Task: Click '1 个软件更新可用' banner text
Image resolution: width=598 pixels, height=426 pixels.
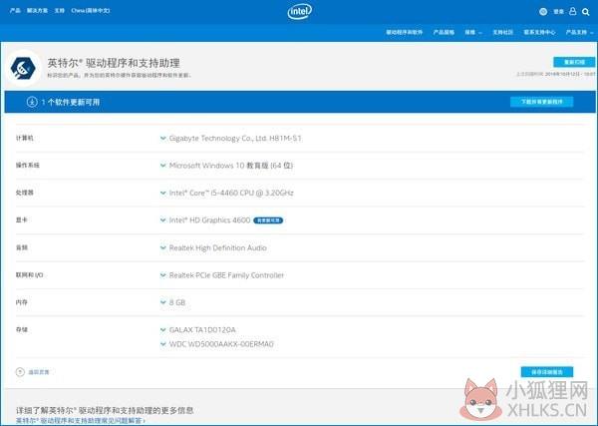Action: (x=71, y=102)
